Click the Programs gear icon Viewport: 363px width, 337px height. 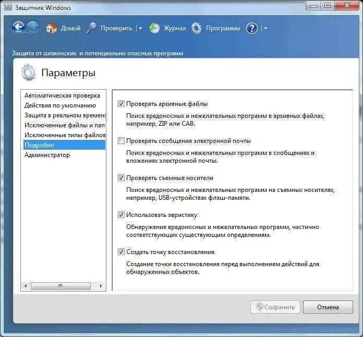pos(197,28)
